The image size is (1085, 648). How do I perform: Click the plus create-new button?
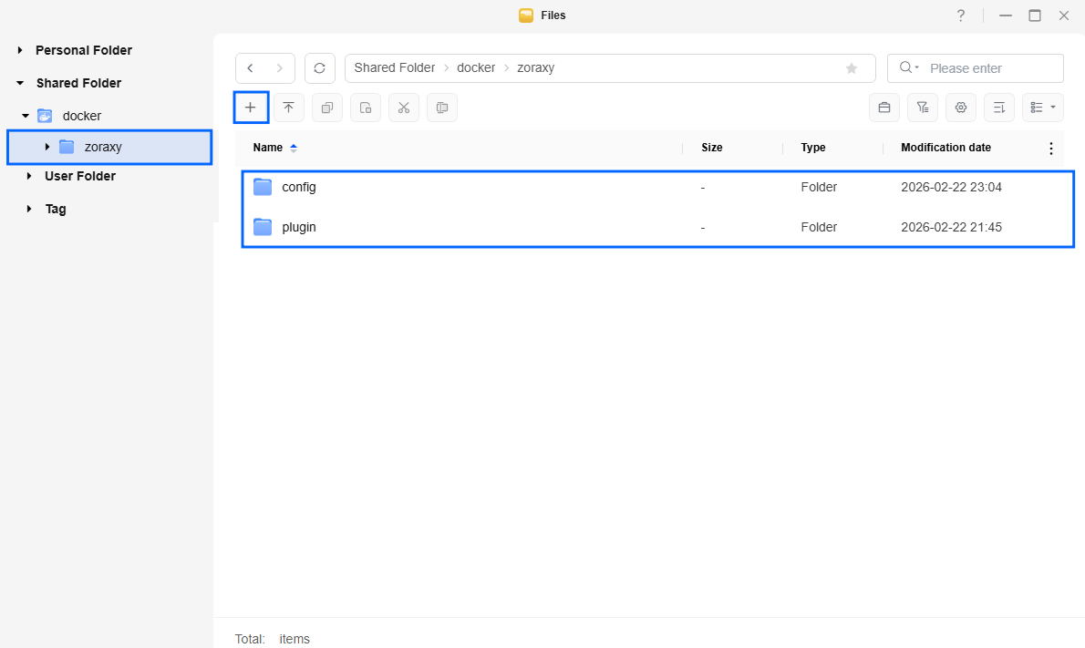click(x=251, y=108)
